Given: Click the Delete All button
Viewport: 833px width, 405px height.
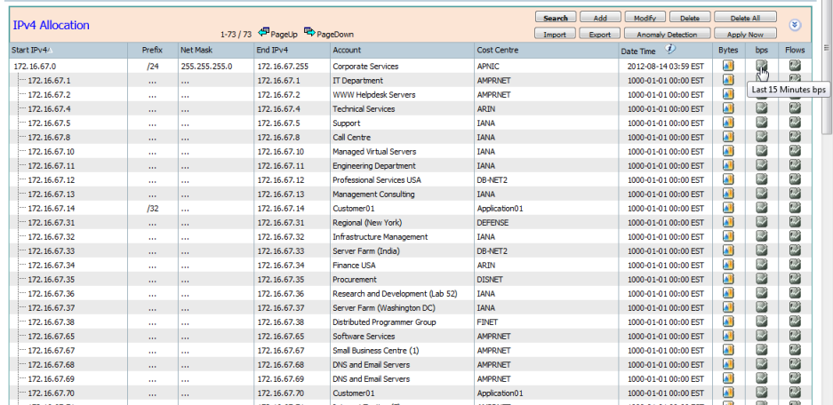Looking at the screenshot, I should (x=745, y=18).
